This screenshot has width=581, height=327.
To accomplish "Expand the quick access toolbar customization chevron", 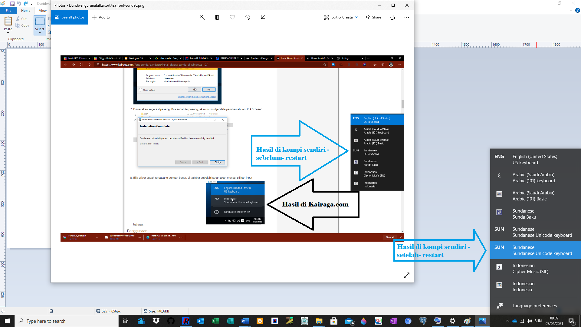I will click(x=31, y=4).
